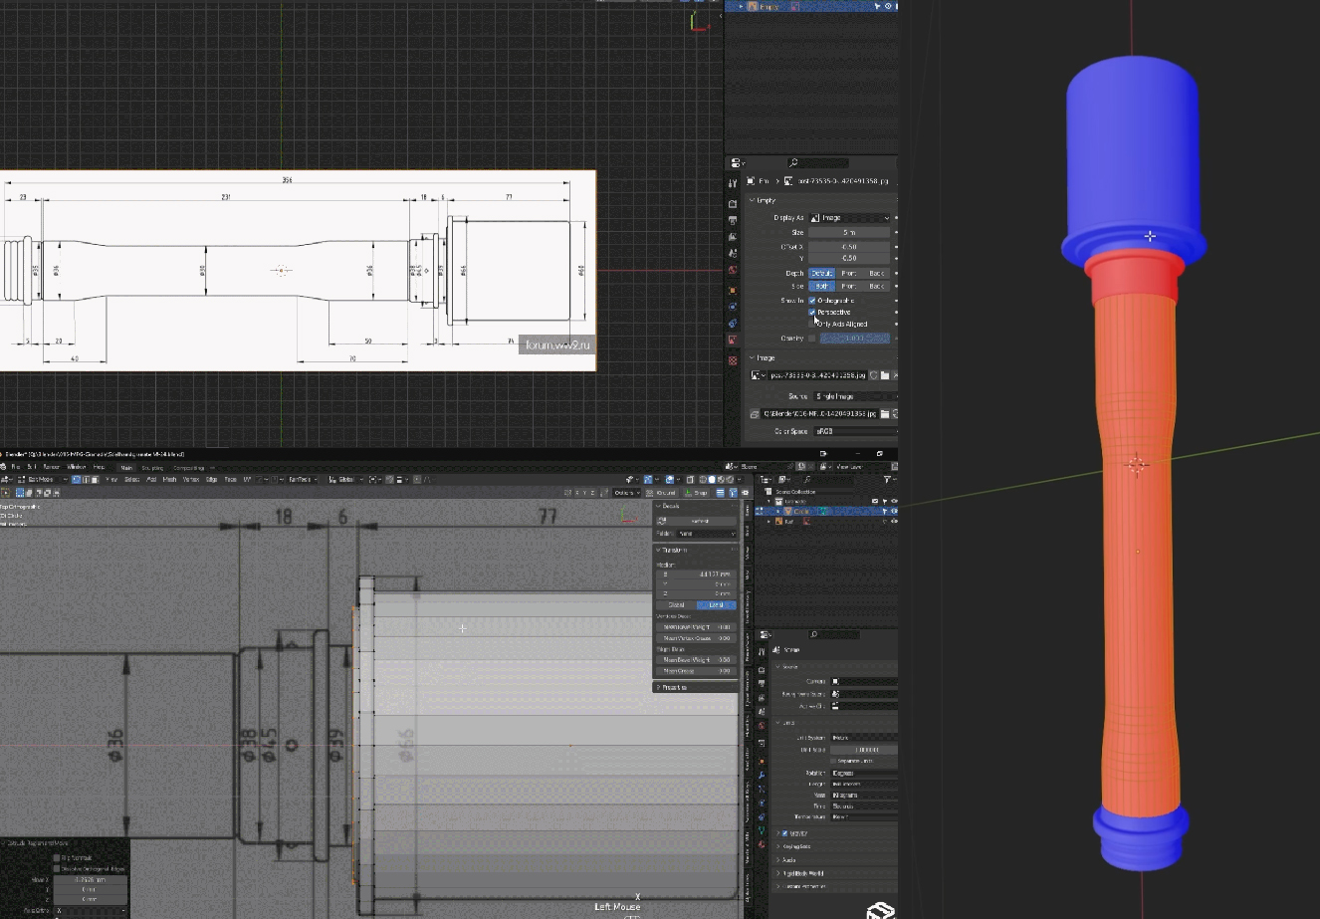Toggle the Gravity checkbox
Screen dimensions: 1320x919
[x=785, y=833]
